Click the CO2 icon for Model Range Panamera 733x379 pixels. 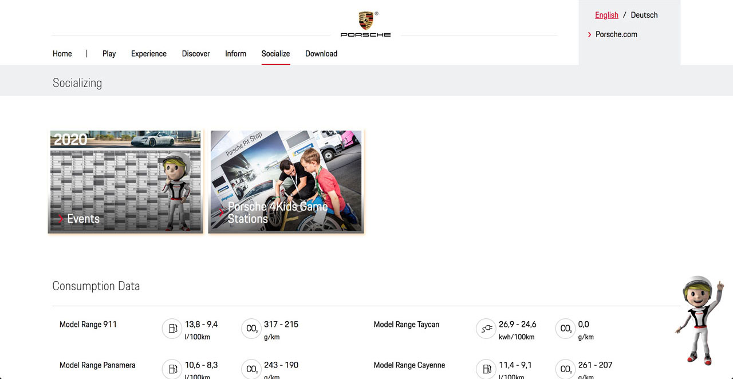(251, 369)
